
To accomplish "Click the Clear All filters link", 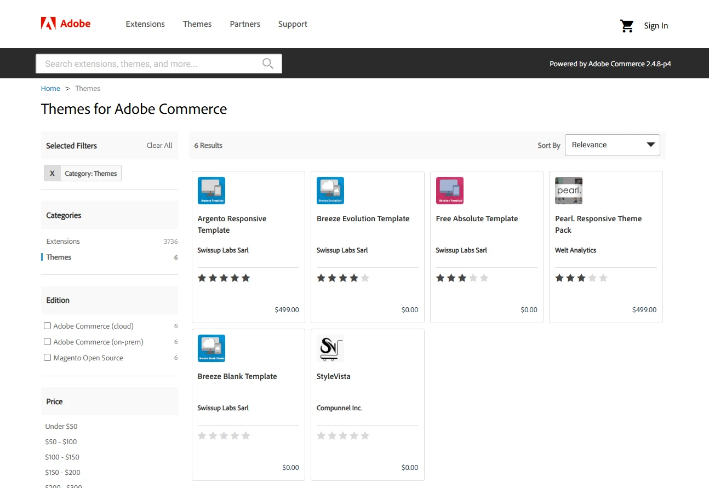I will pyautogui.click(x=159, y=145).
